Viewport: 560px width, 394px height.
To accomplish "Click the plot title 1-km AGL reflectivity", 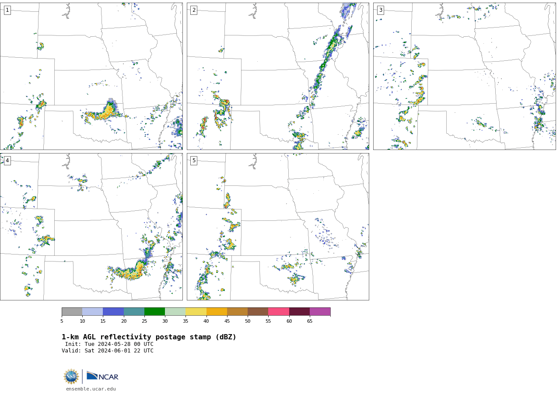I will coord(149,337).
